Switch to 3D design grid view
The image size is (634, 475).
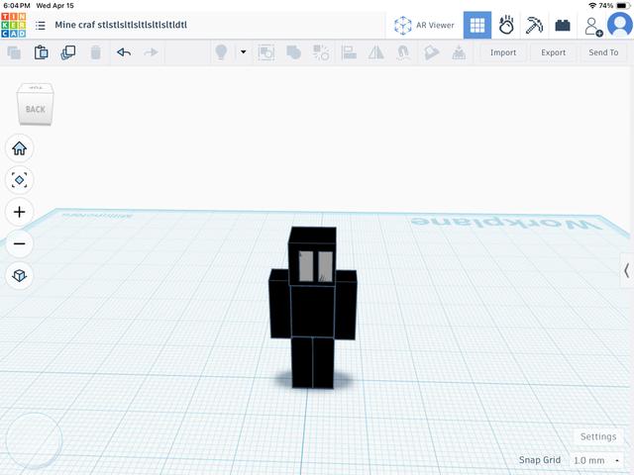click(x=477, y=25)
